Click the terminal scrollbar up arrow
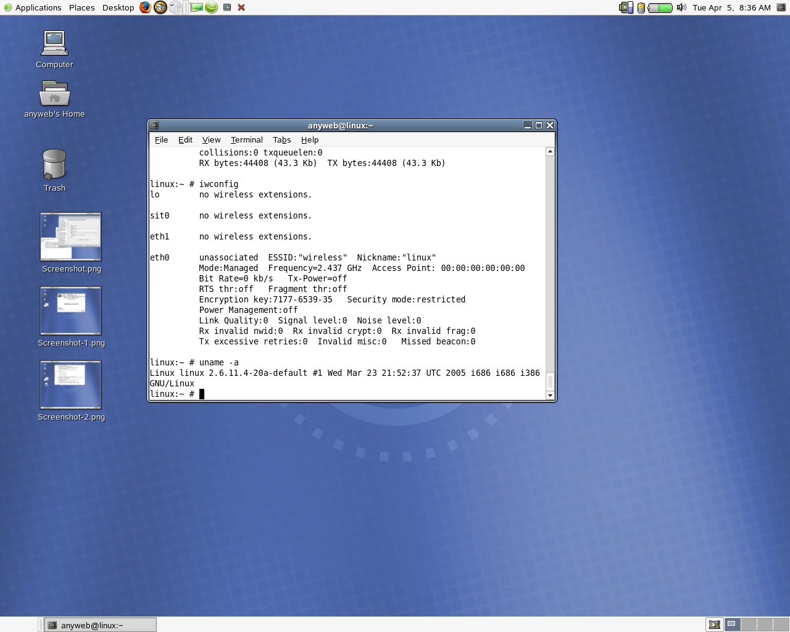The height and width of the screenshot is (632, 790). tap(550, 151)
